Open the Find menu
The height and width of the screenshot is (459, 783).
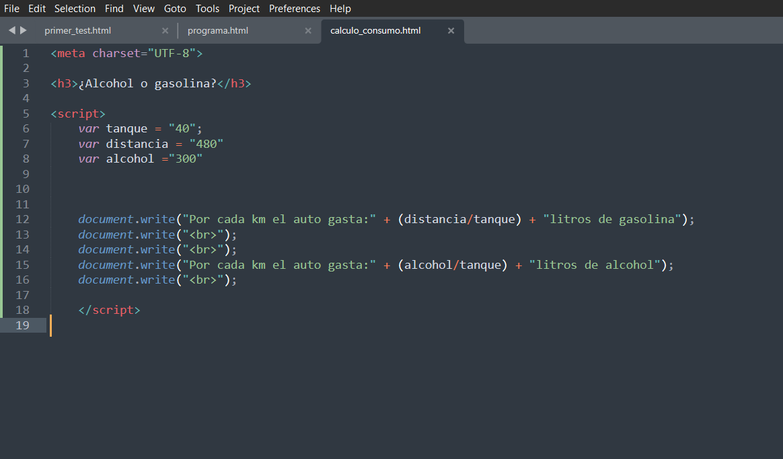pyautogui.click(x=114, y=9)
